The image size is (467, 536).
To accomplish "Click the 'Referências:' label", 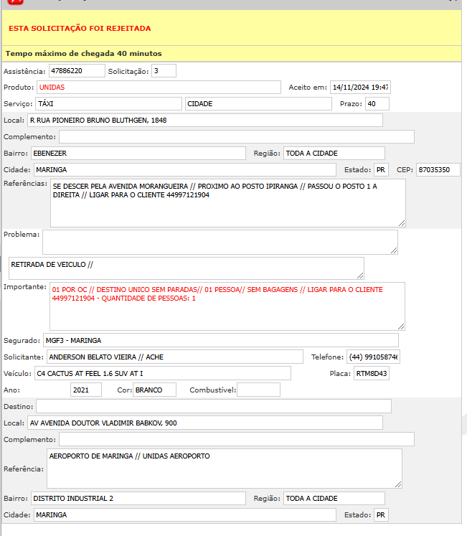I will (25, 184).
